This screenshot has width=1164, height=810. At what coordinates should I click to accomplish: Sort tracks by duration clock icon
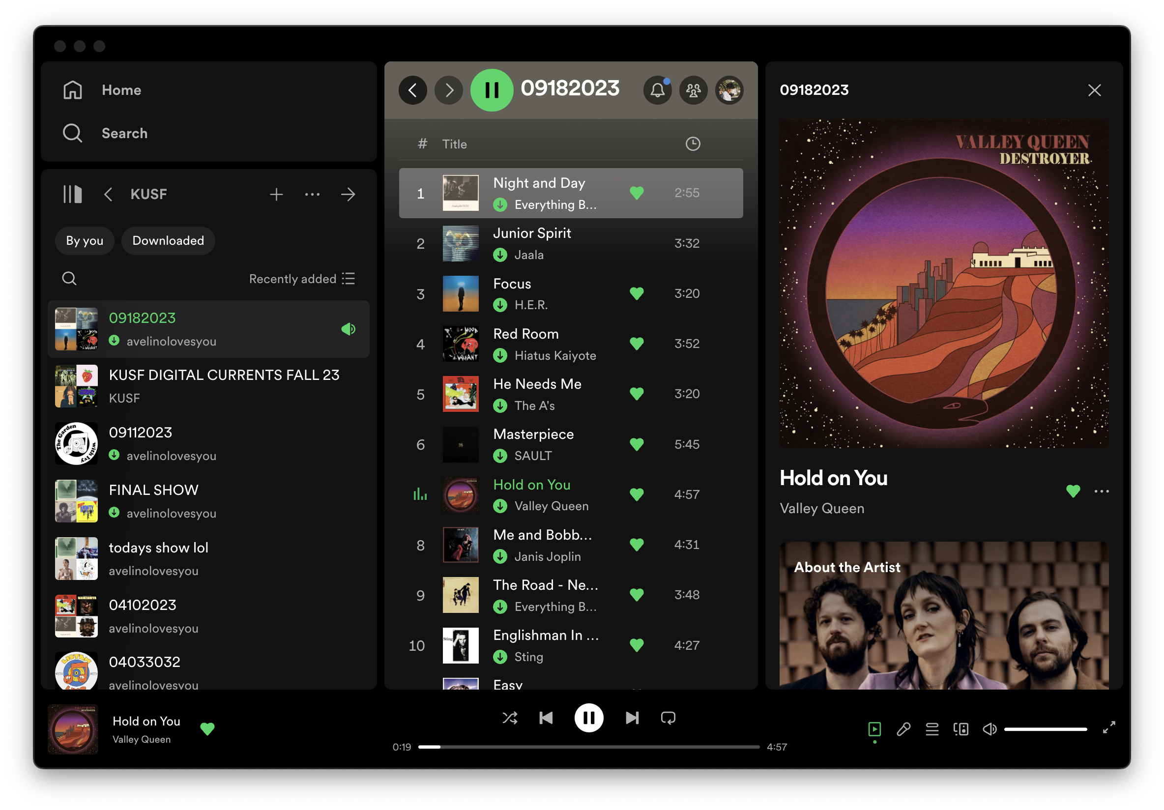(693, 144)
